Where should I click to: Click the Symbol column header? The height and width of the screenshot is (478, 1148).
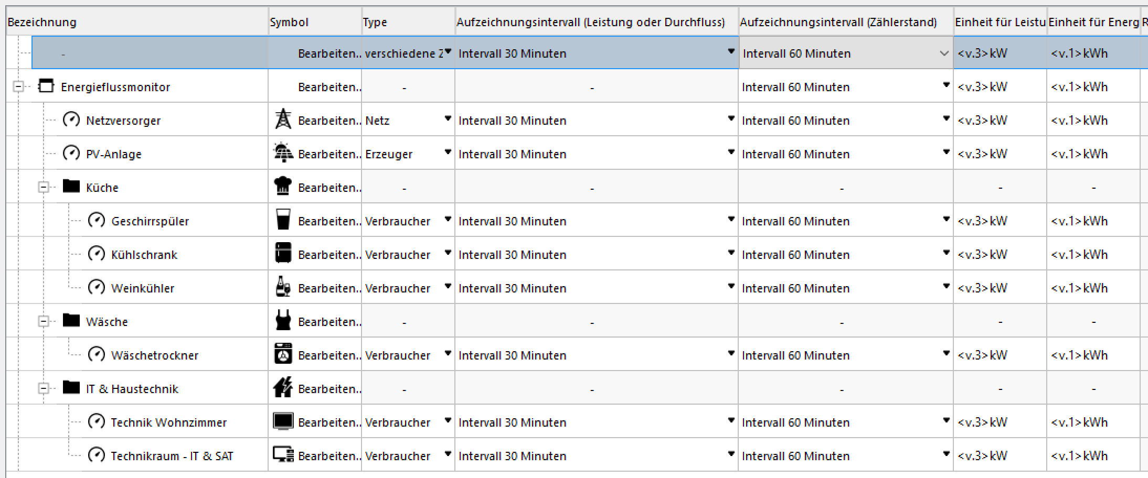289,22
